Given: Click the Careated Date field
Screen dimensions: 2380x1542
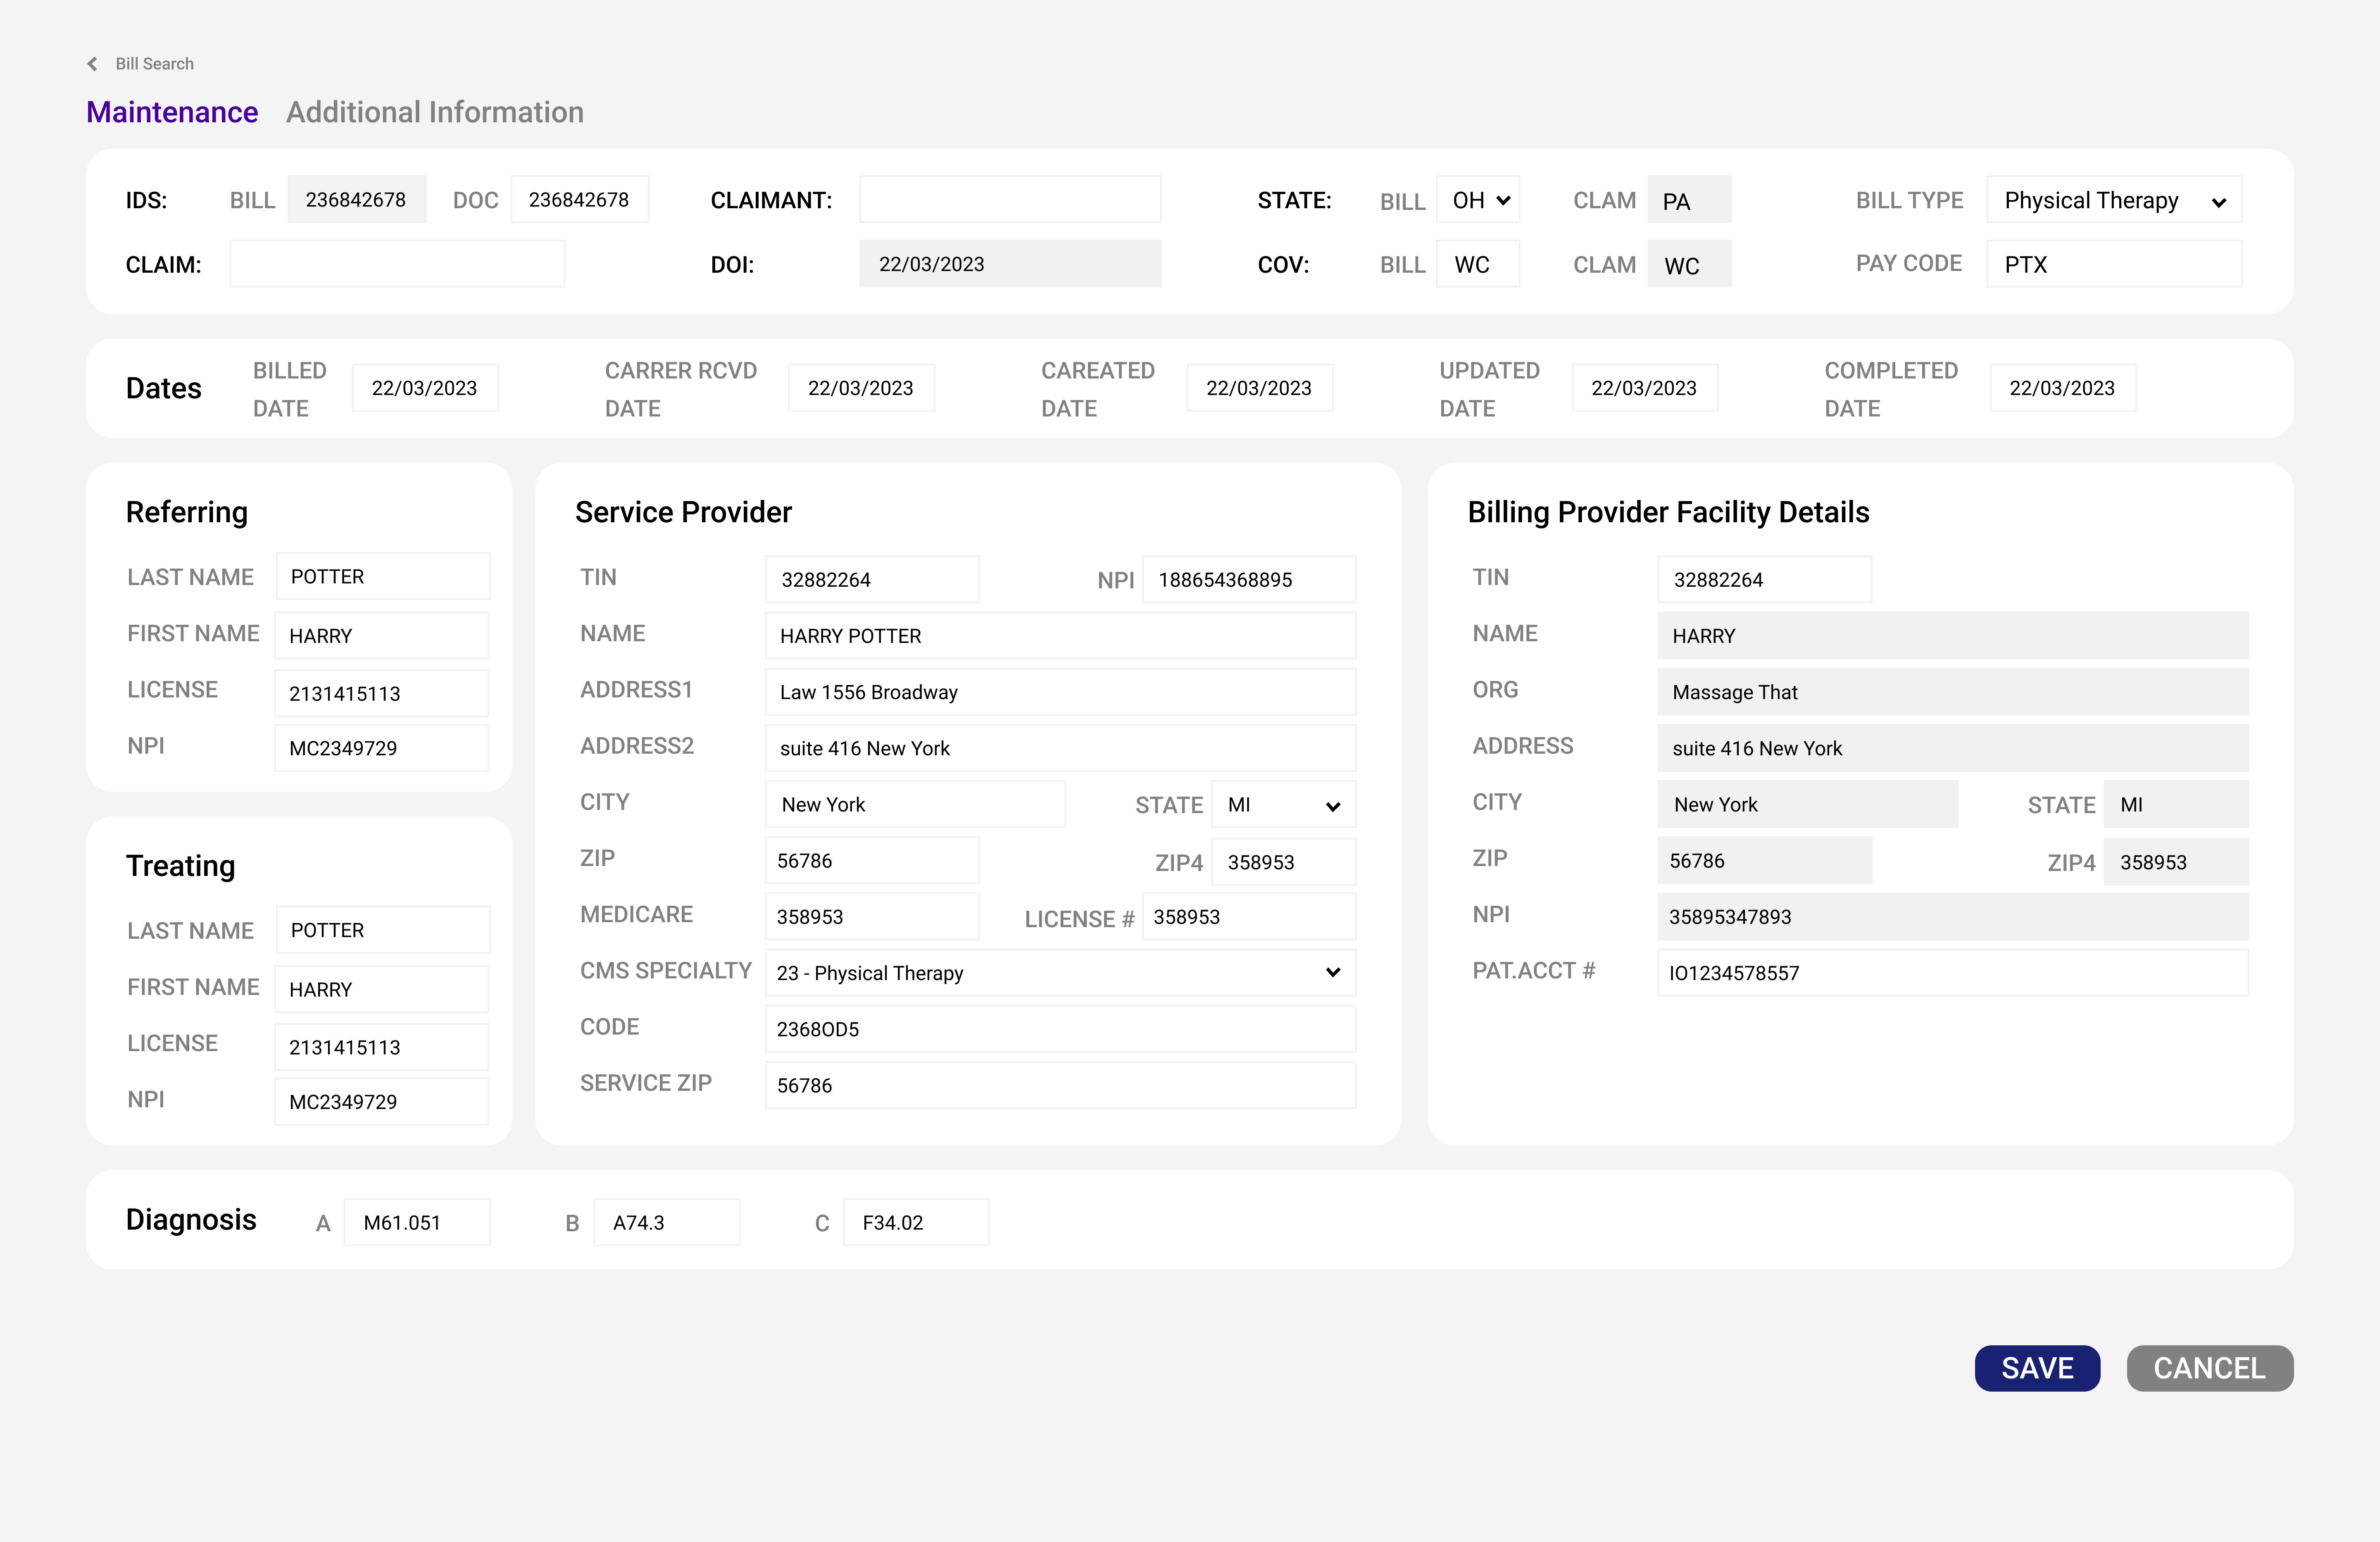Looking at the screenshot, I should [1260, 388].
